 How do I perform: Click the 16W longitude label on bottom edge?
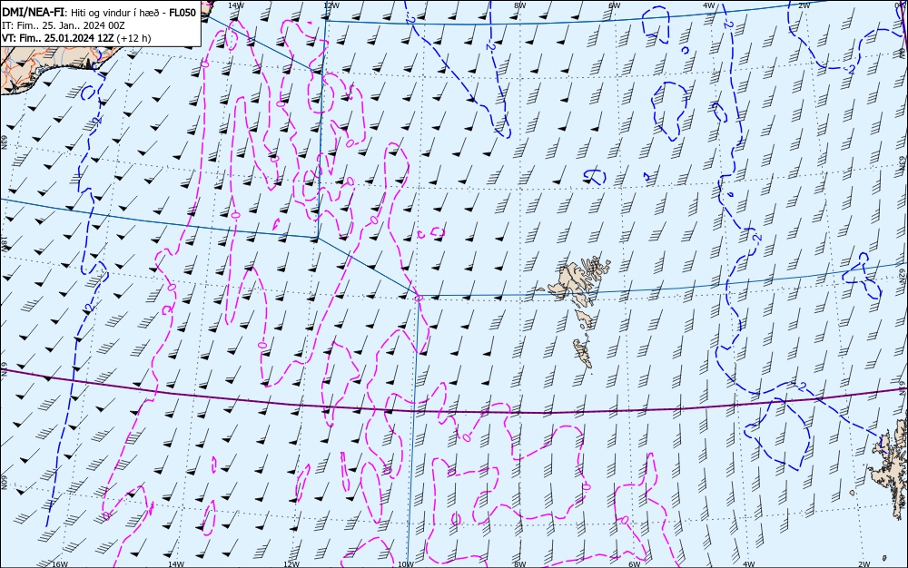tap(60, 564)
